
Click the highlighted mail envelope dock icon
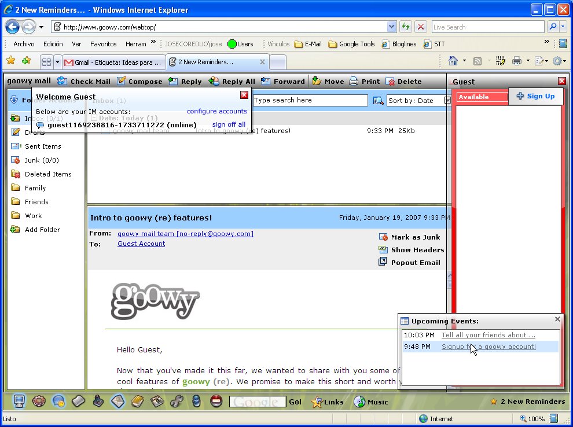point(117,401)
